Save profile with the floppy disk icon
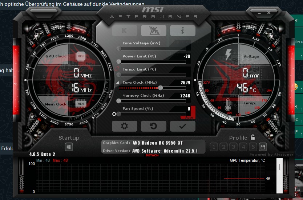The width and height of the screenshot is (303, 200). [x=263, y=147]
